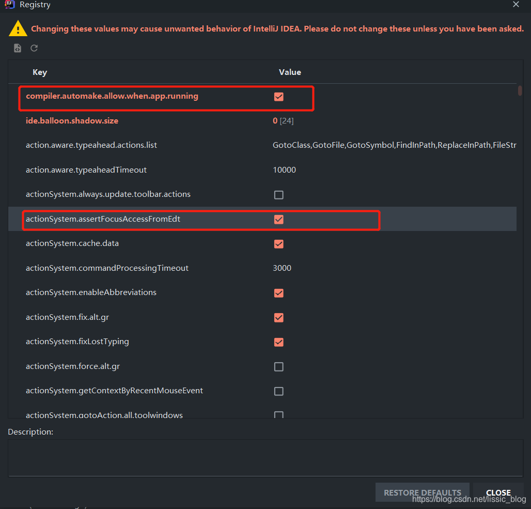Uncheck actionSystem.cache.data checkbox
This screenshot has height=509, width=531.
click(279, 244)
